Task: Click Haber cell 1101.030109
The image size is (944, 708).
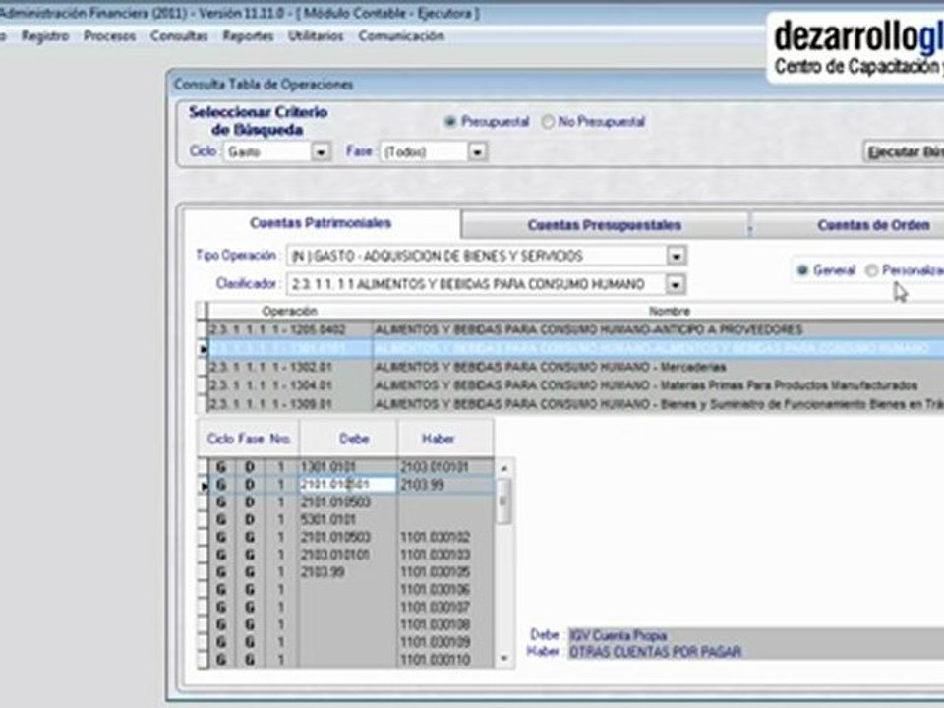Action: tap(445, 642)
